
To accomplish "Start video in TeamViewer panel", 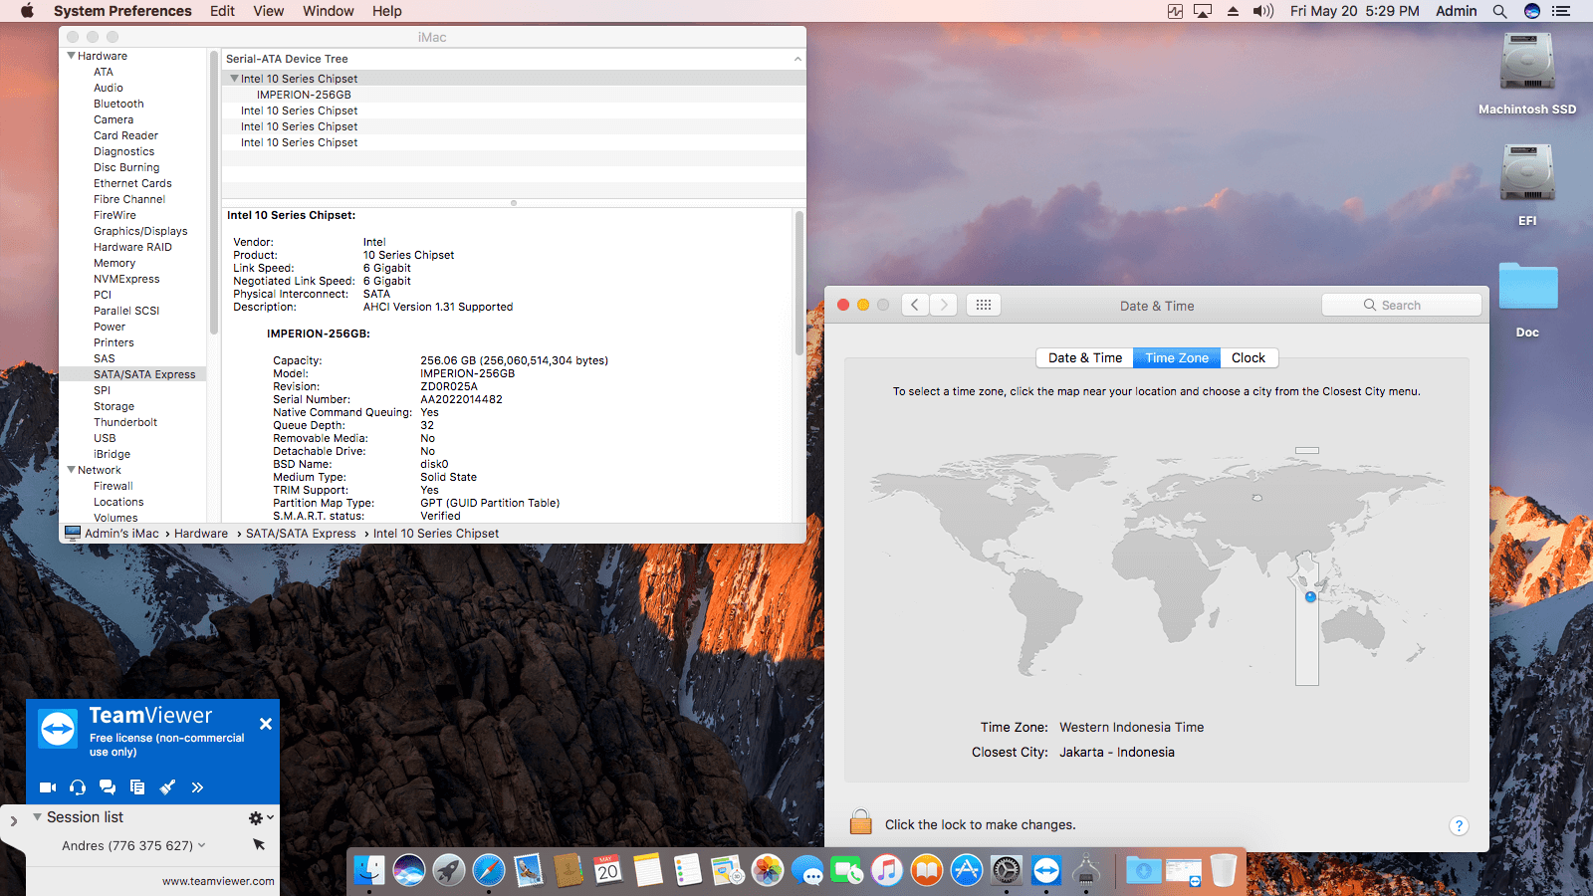I will pyautogui.click(x=47, y=787).
